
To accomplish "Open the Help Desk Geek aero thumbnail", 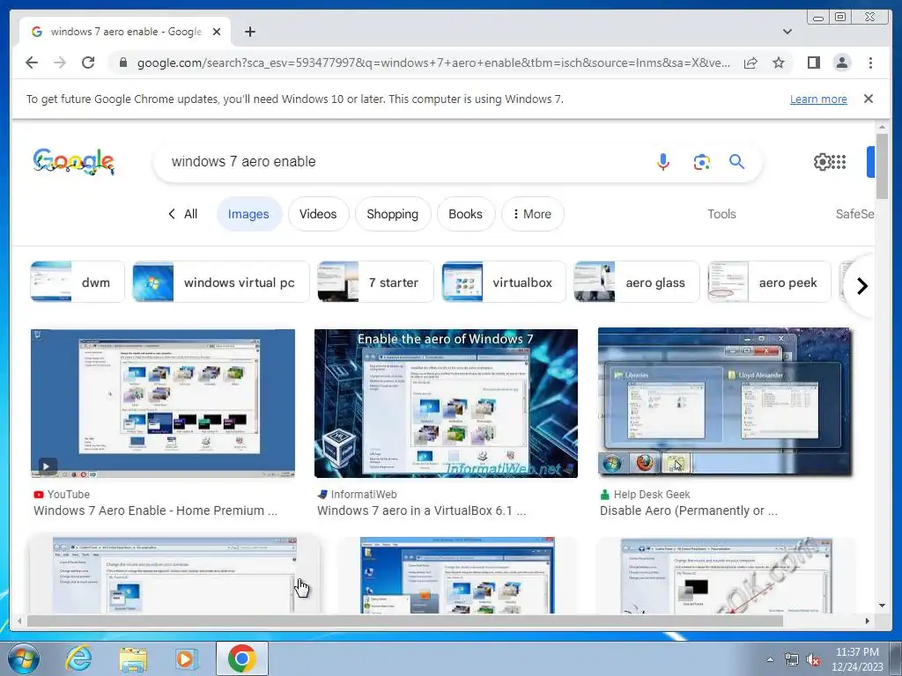I will (x=725, y=401).
